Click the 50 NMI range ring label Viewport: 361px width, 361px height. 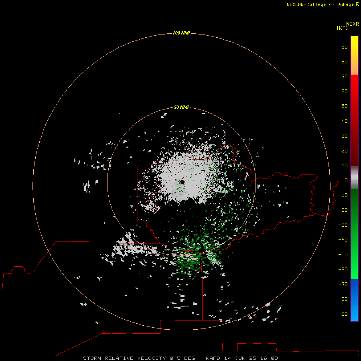pos(181,107)
